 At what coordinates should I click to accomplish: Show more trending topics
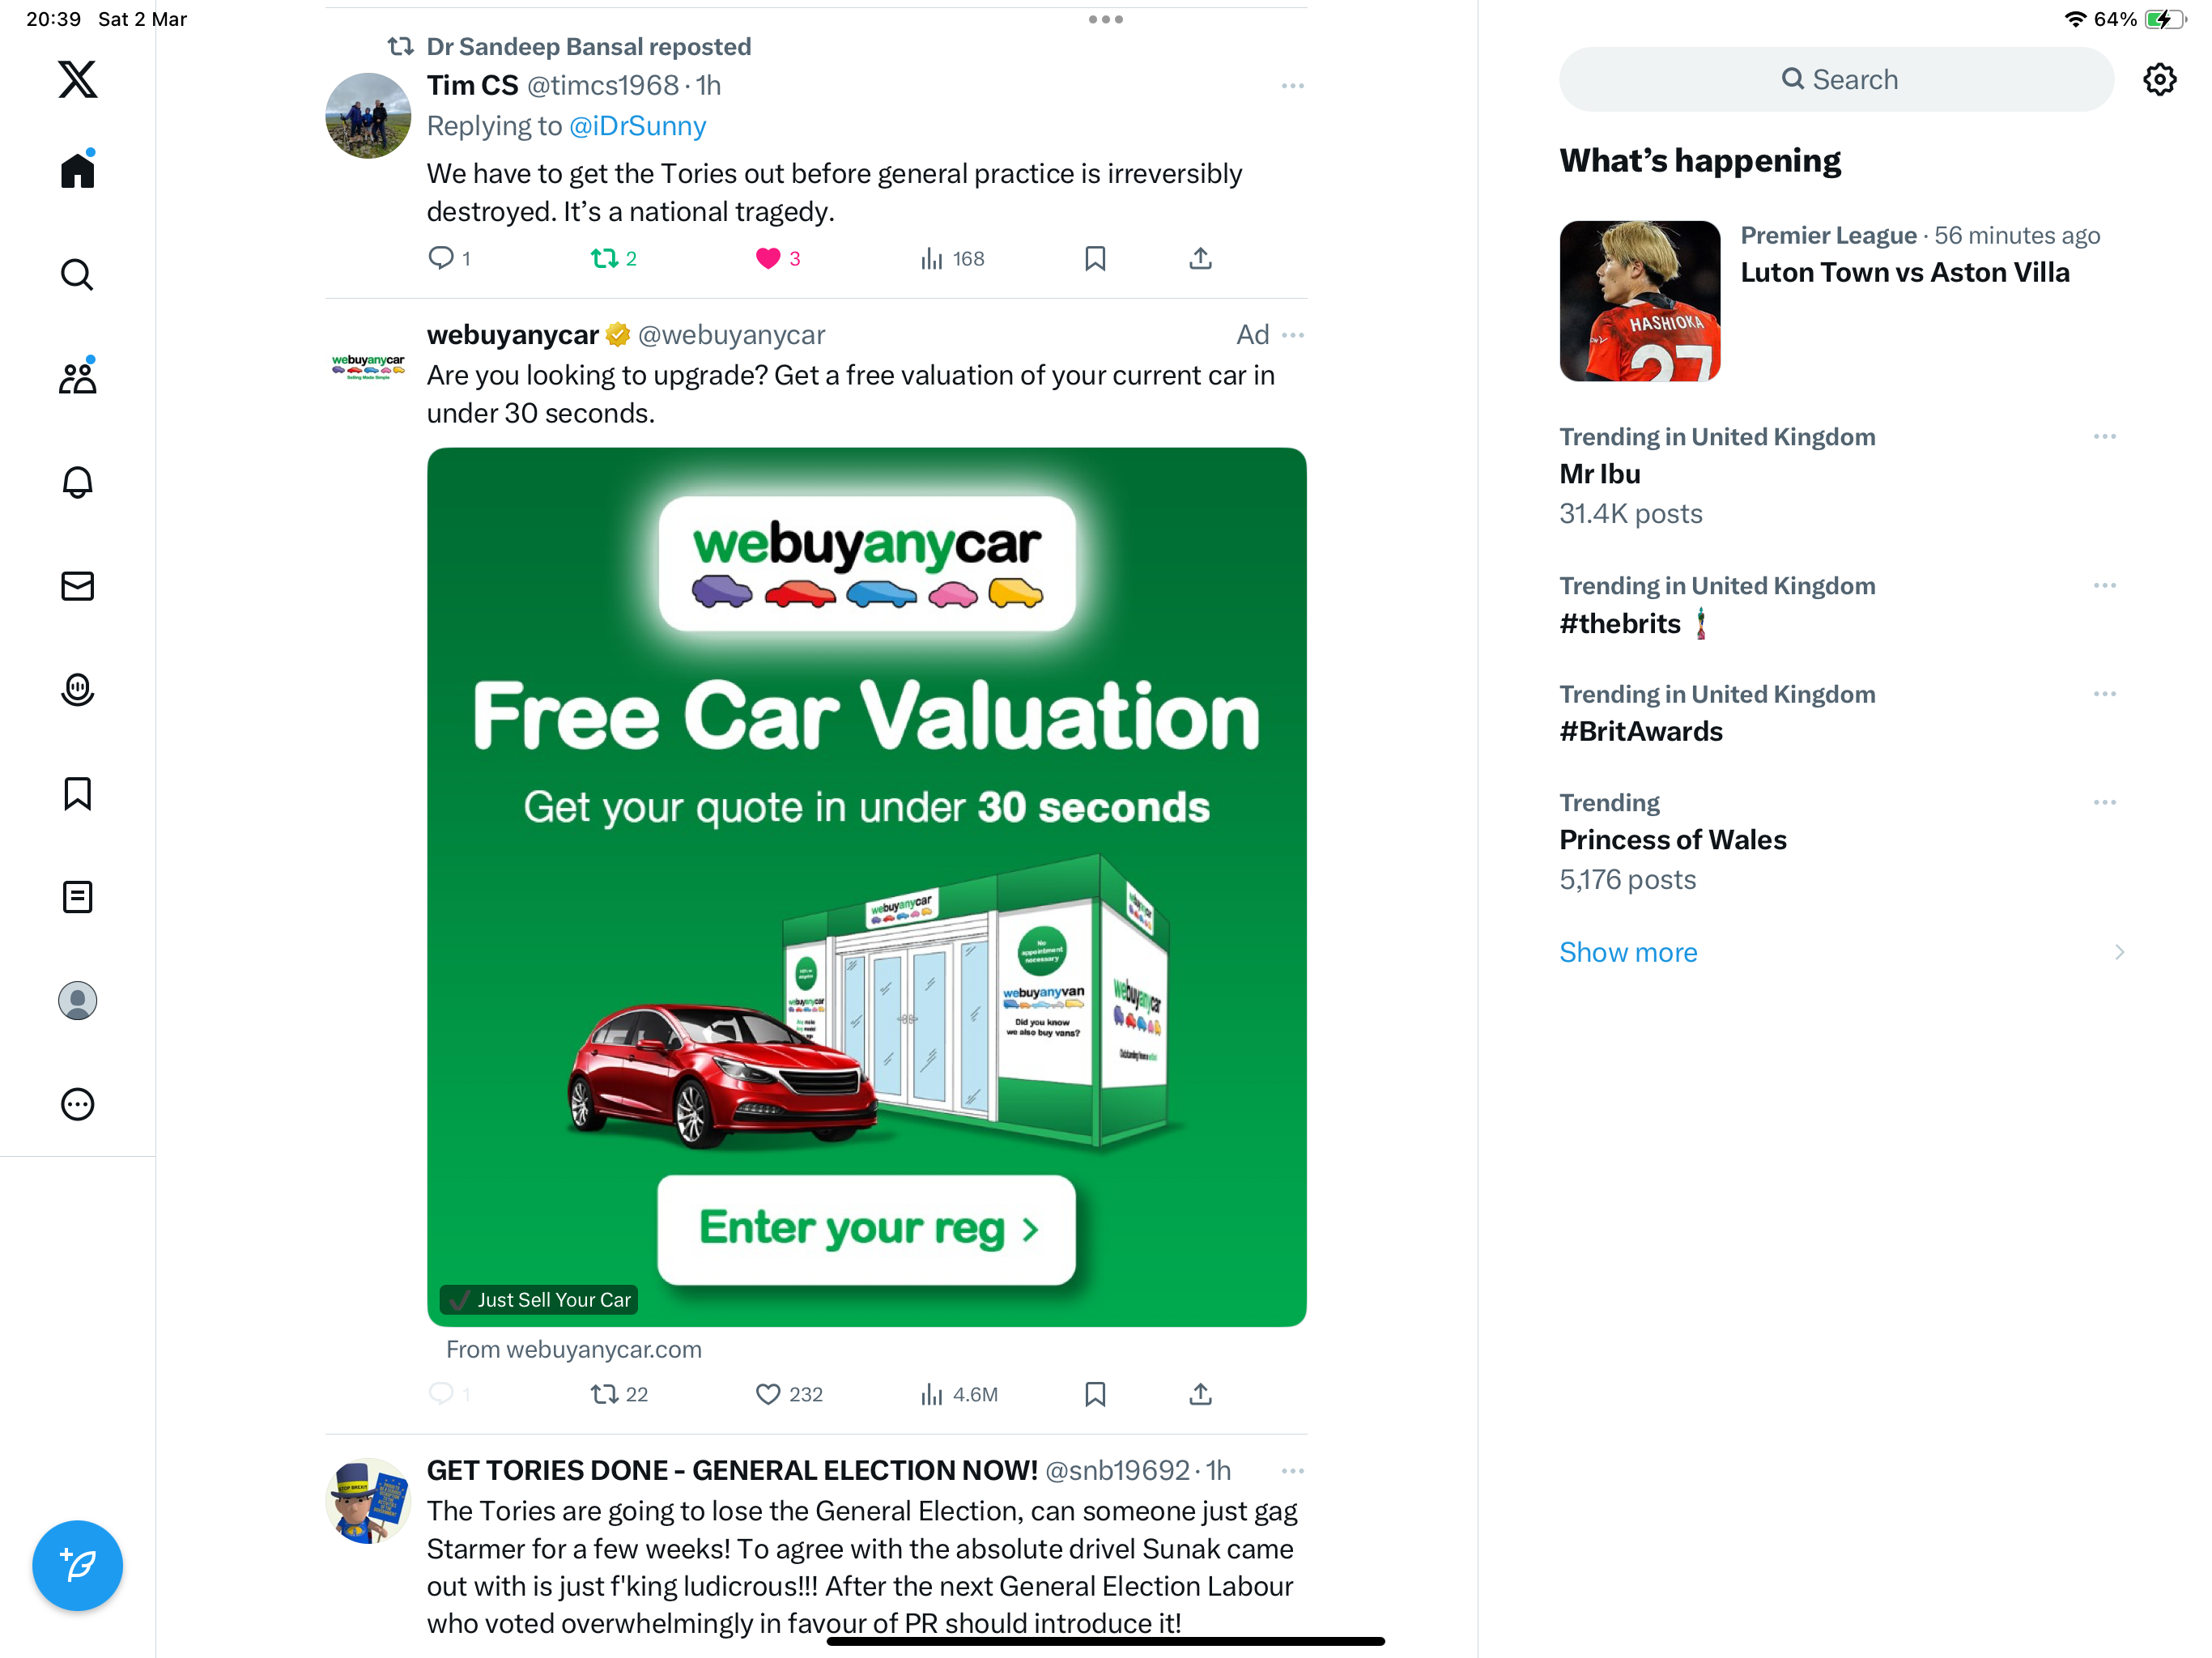coord(1628,952)
